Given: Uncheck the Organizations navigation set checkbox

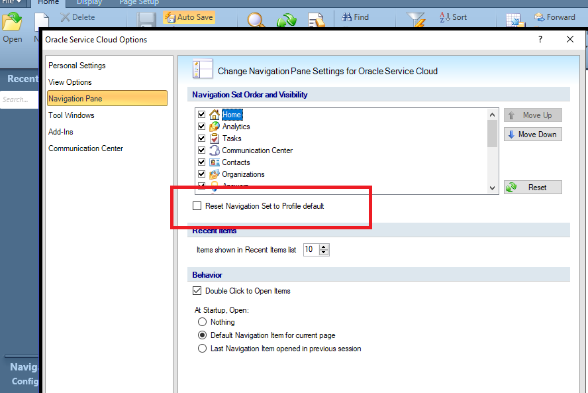Looking at the screenshot, I should 202,174.
